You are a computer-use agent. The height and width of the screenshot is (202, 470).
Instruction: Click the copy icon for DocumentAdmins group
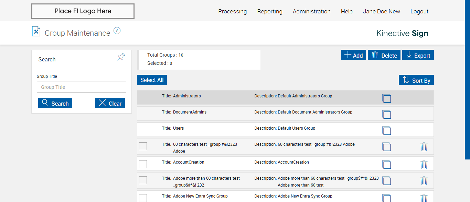pyautogui.click(x=387, y=115)
